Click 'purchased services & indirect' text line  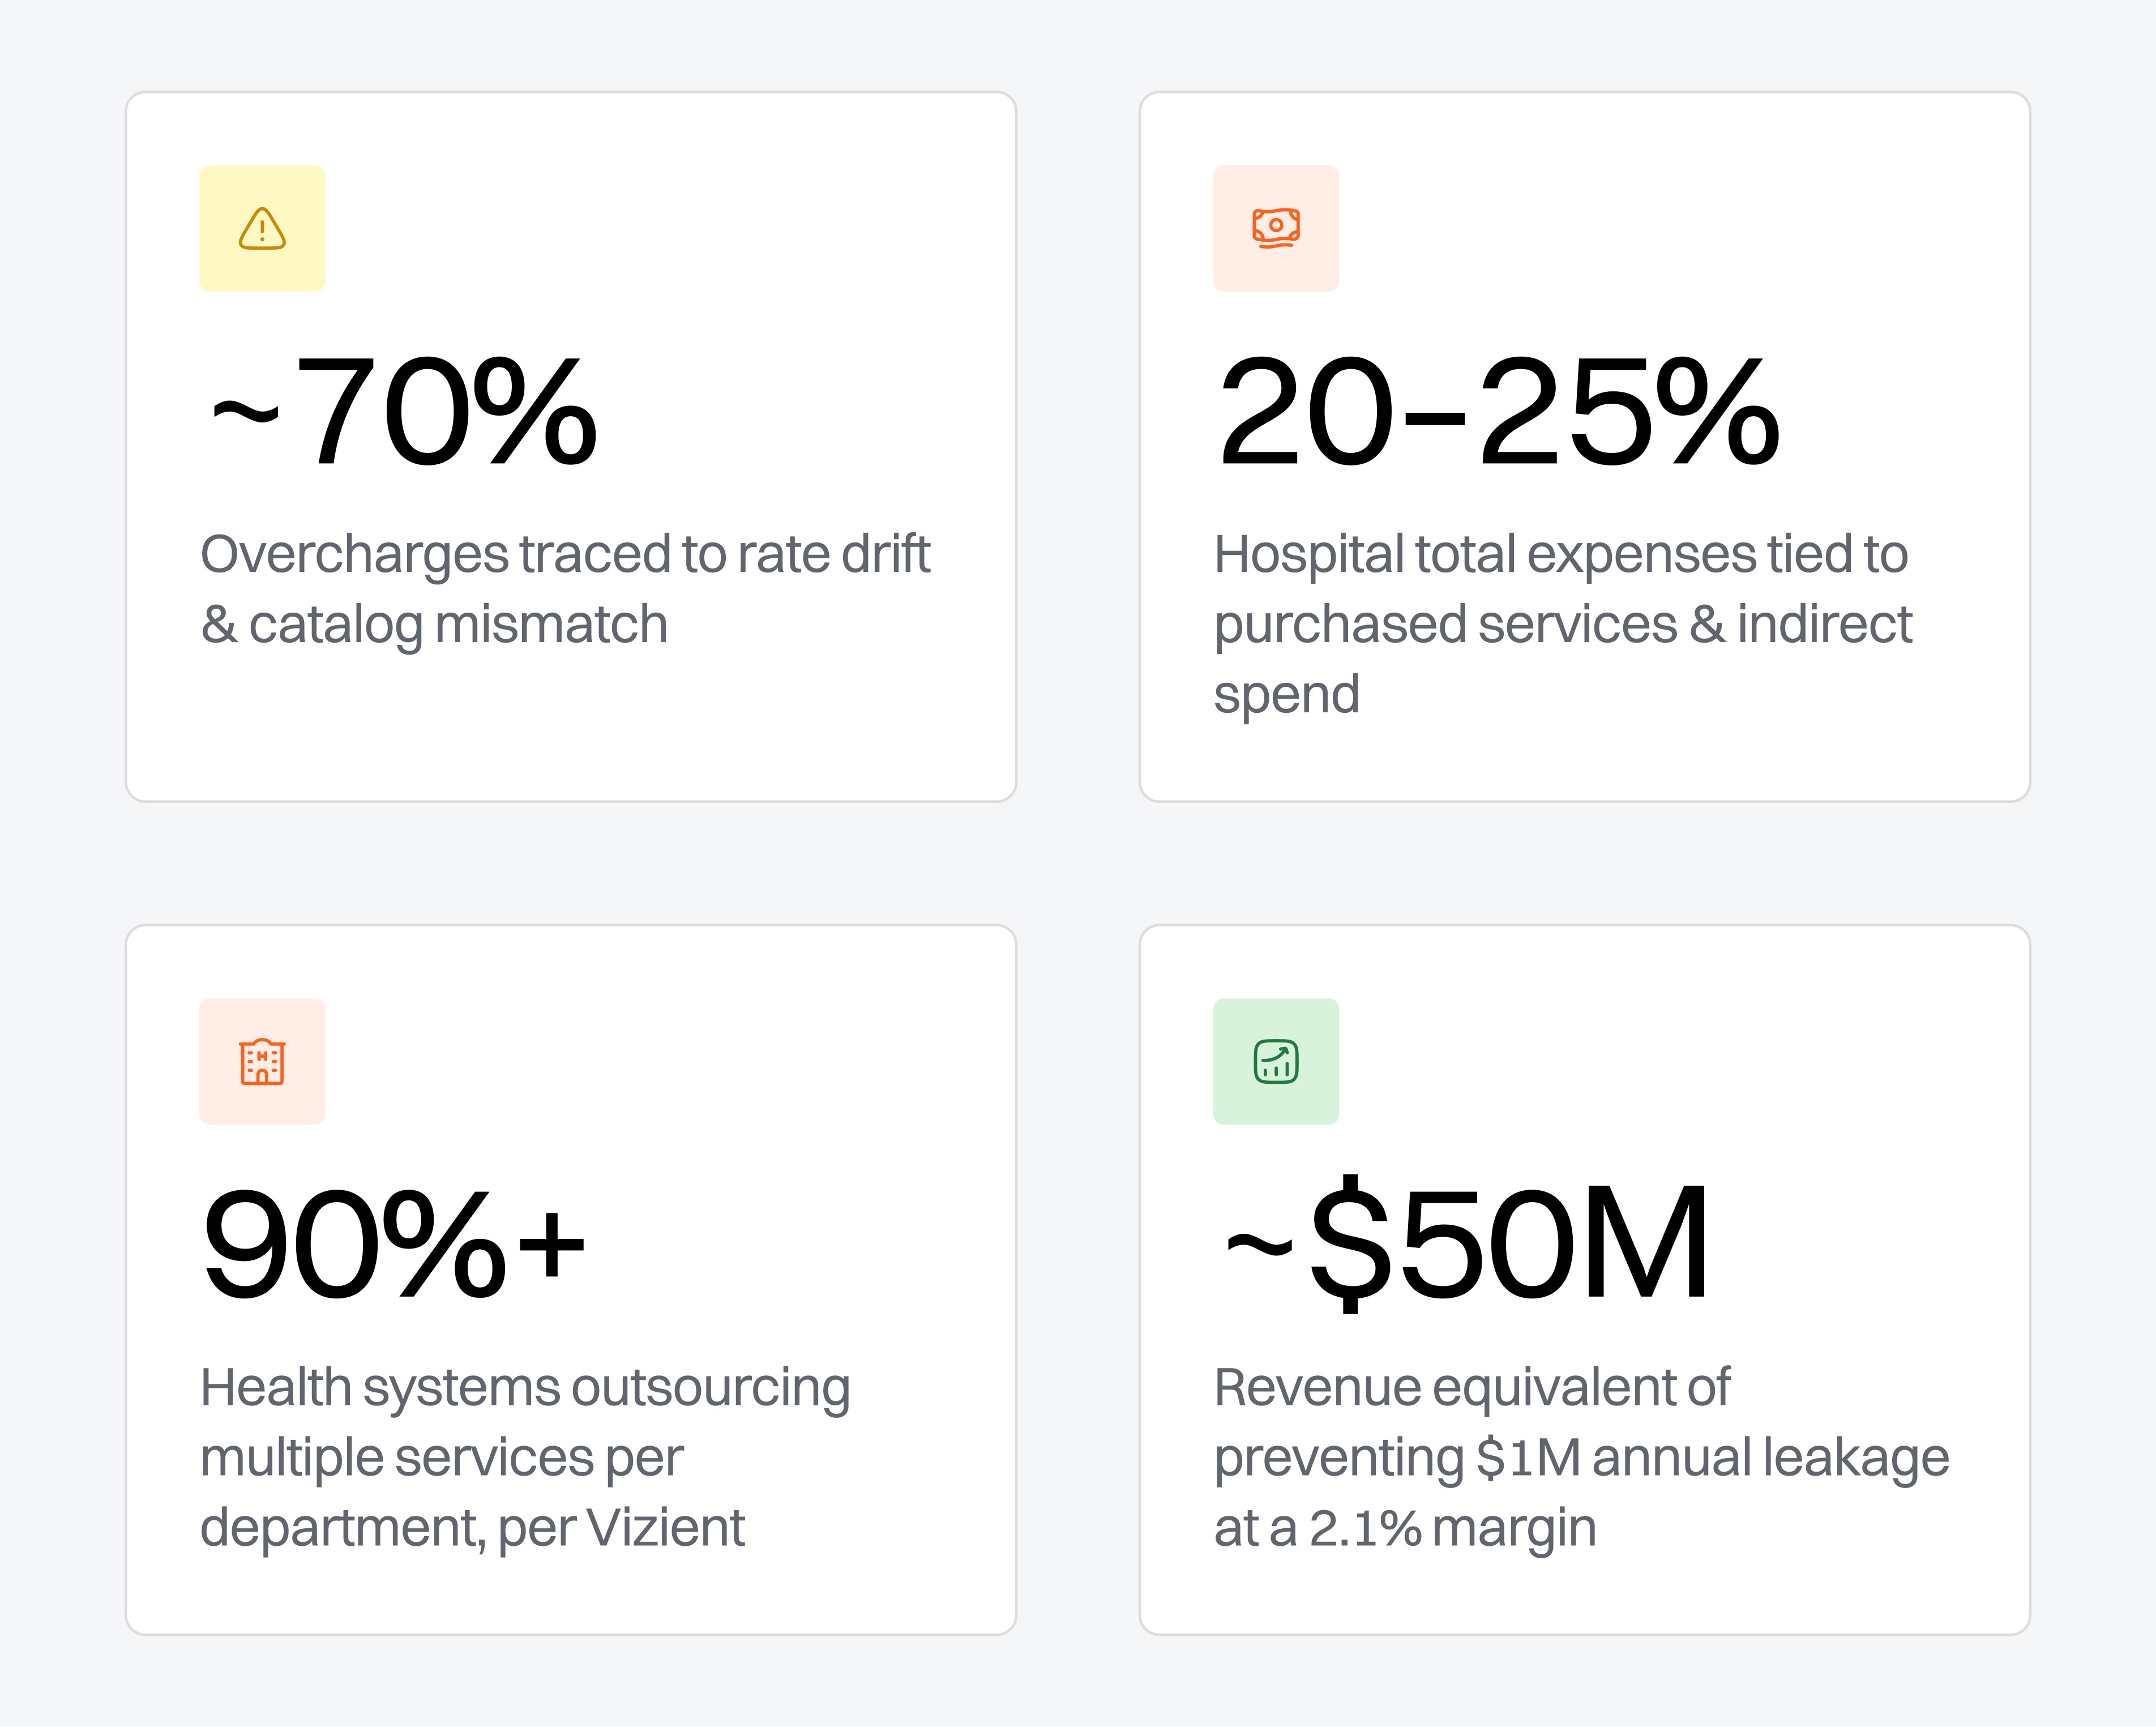point(1563,625)
